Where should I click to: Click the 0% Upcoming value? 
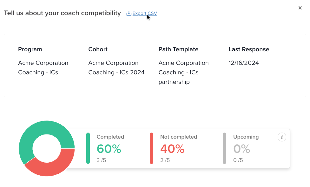click(x=241, y=149)
